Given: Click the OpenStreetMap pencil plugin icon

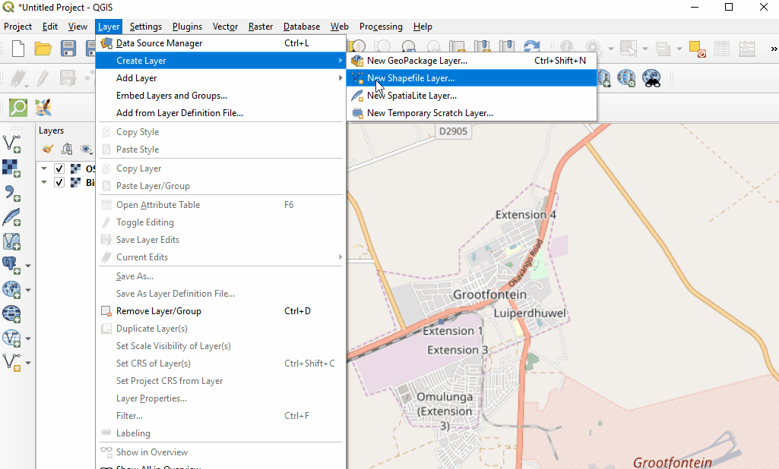Looking at the screenshot, I should [x=43, y=107].
